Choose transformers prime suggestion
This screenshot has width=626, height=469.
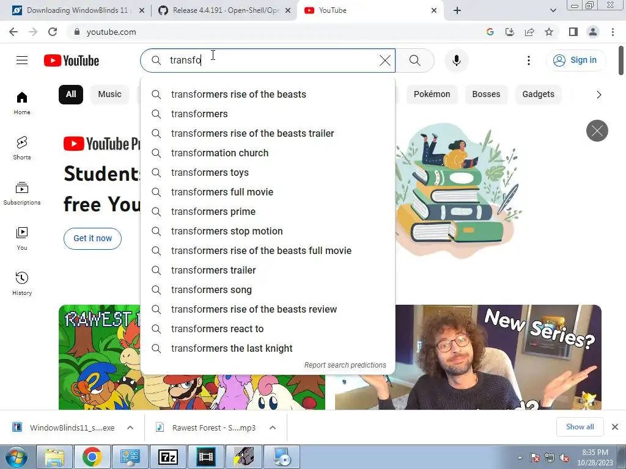tap(268, 212)
